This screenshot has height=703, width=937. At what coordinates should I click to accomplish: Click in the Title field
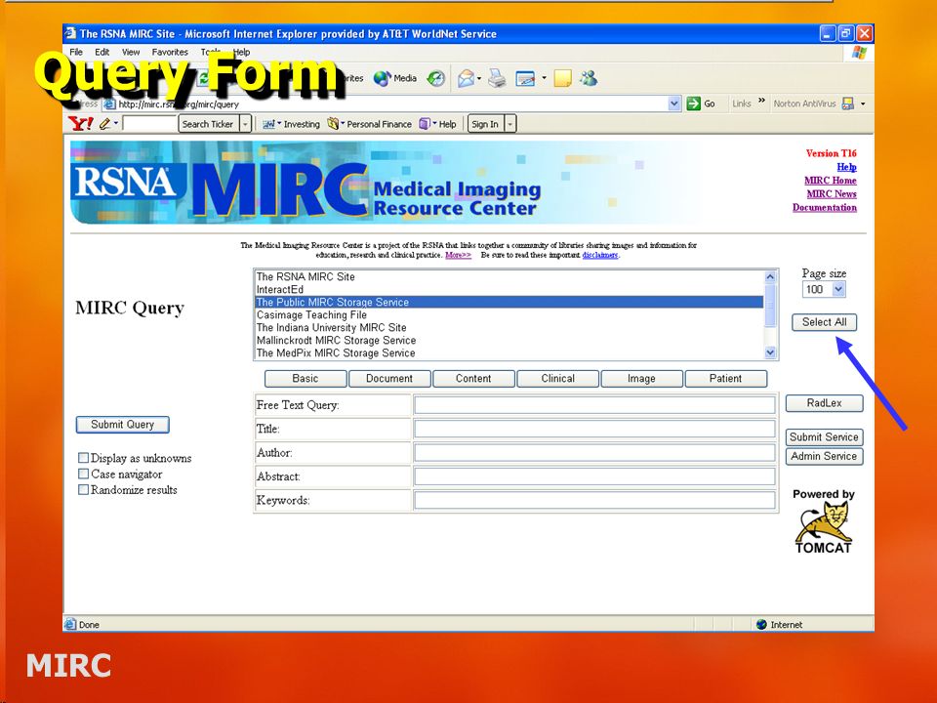point(594,429)
